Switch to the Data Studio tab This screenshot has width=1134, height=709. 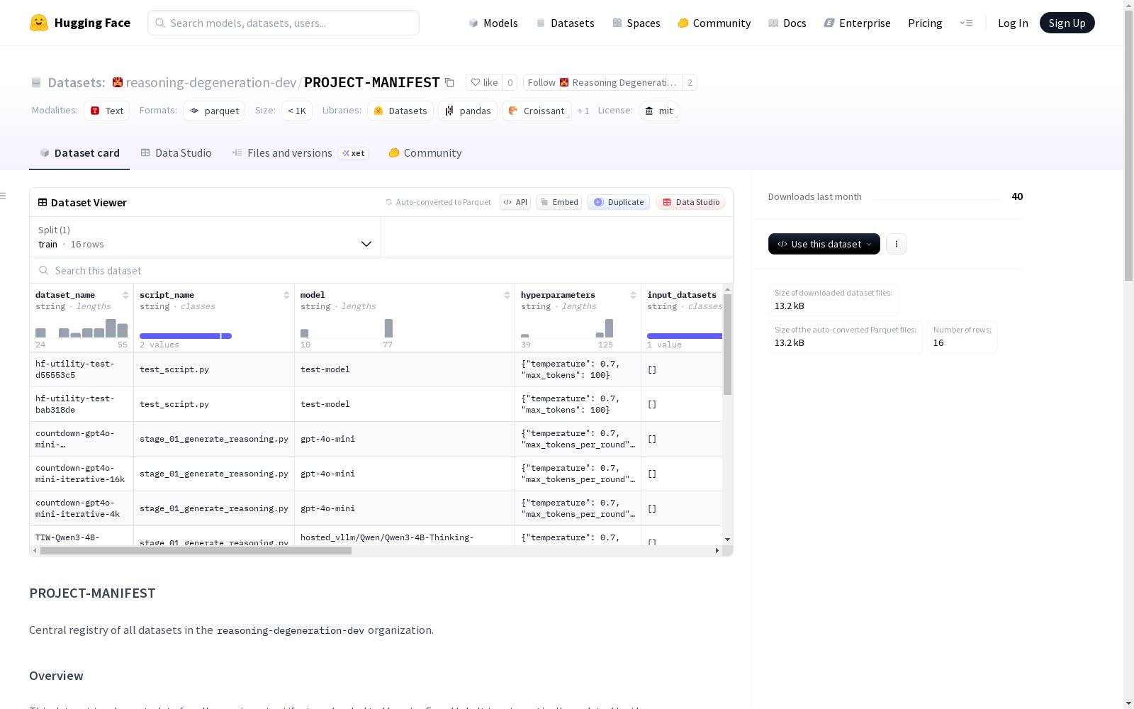click(x=176, y=152)
